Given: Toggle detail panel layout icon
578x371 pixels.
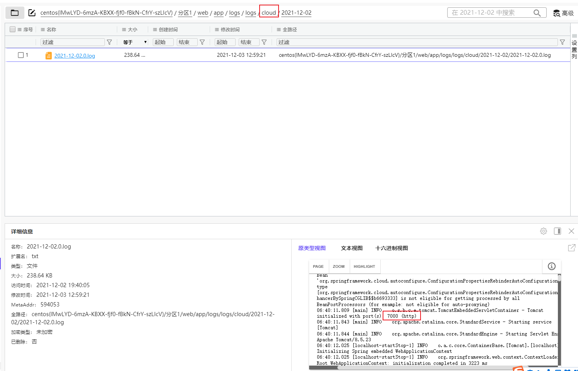Looking at the screenshot, I should coord(557,231).
